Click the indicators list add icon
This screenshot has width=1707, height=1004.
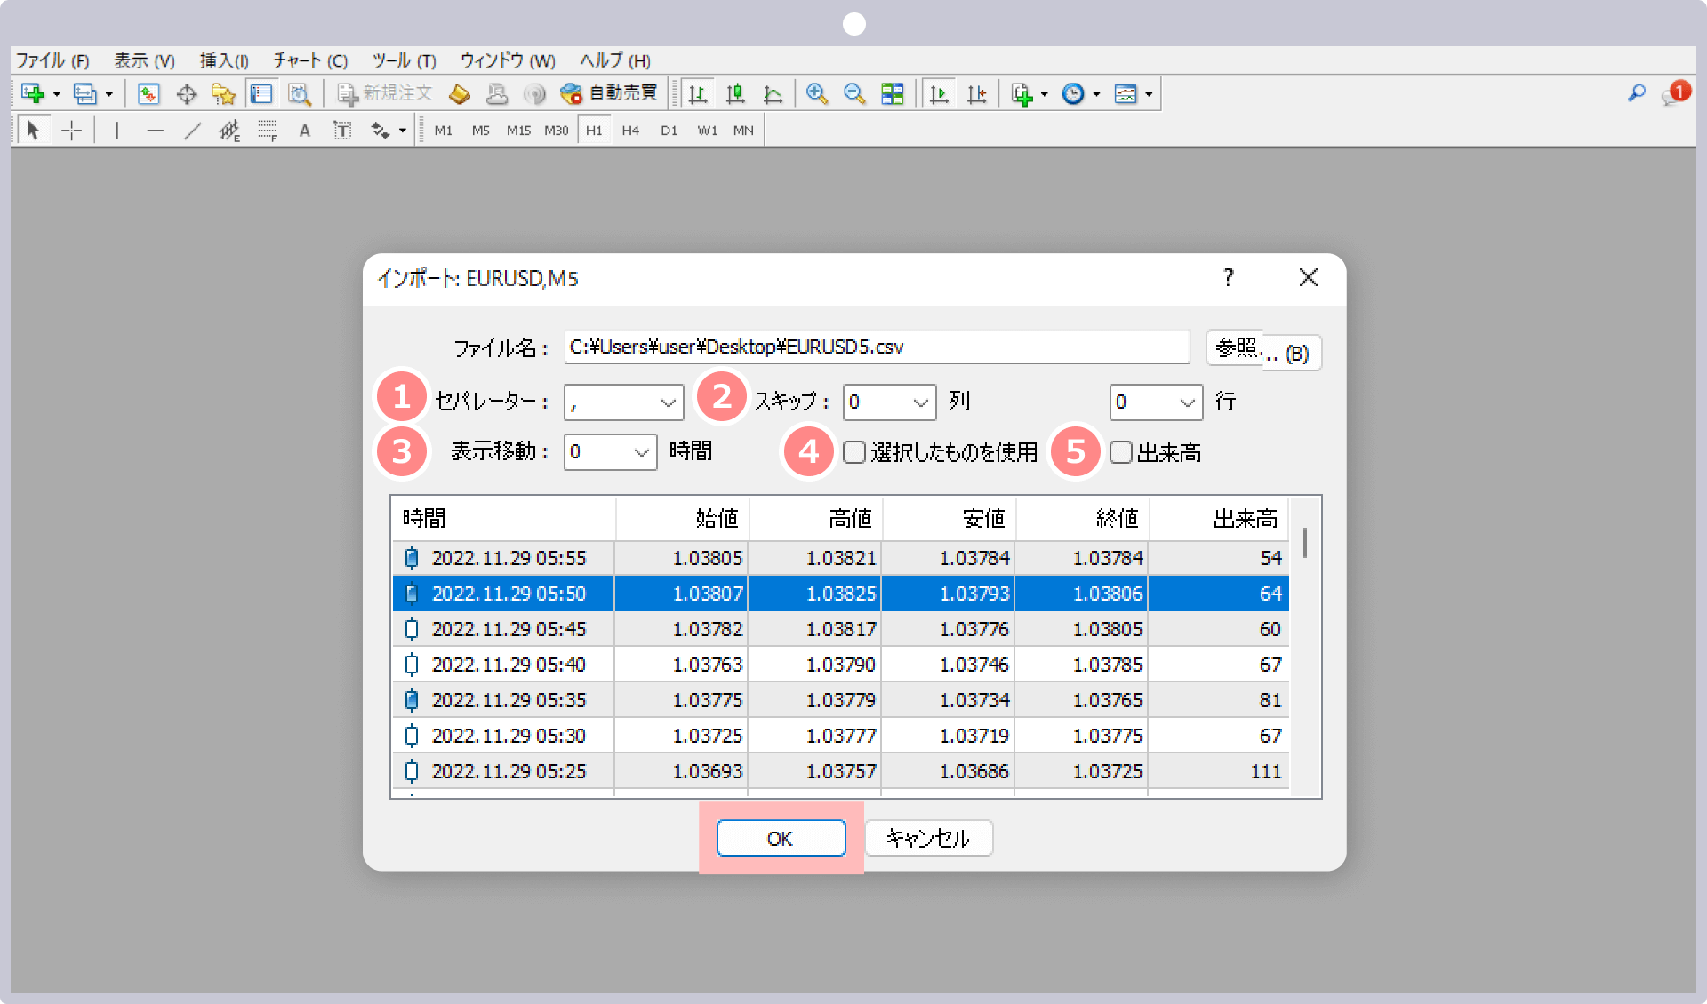(1022, 93)
